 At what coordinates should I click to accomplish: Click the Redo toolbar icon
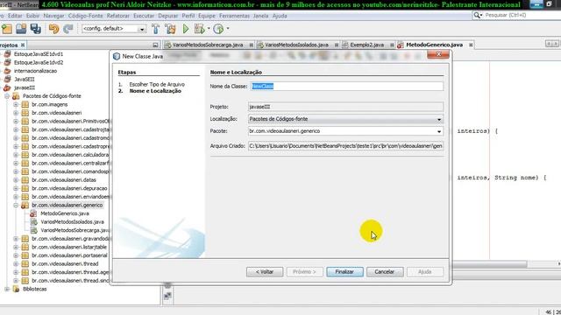pyautogui.click(x=68, y=29)
